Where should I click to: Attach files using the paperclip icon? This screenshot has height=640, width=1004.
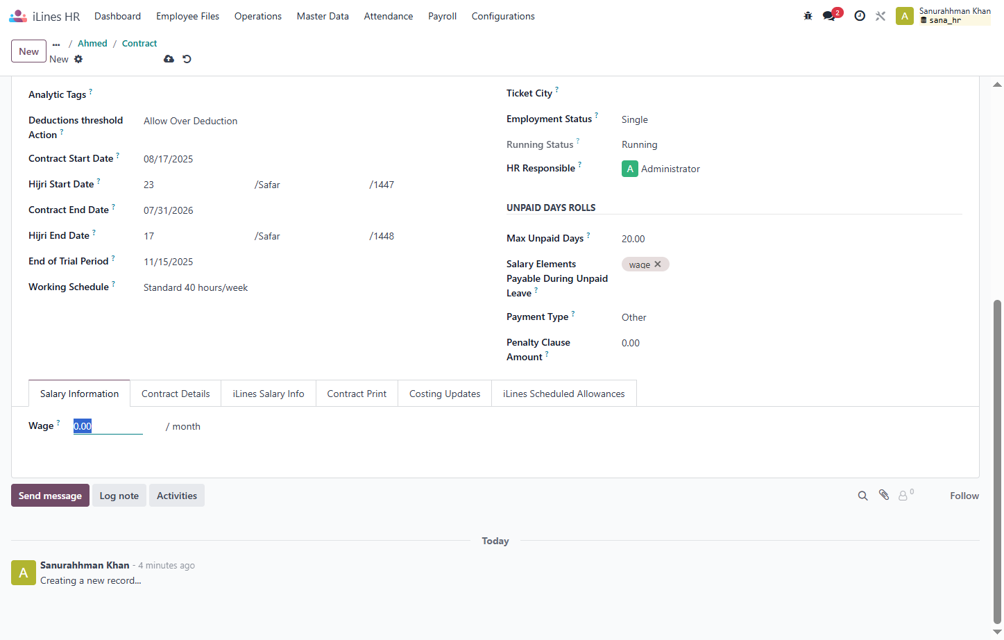point(883,495)
